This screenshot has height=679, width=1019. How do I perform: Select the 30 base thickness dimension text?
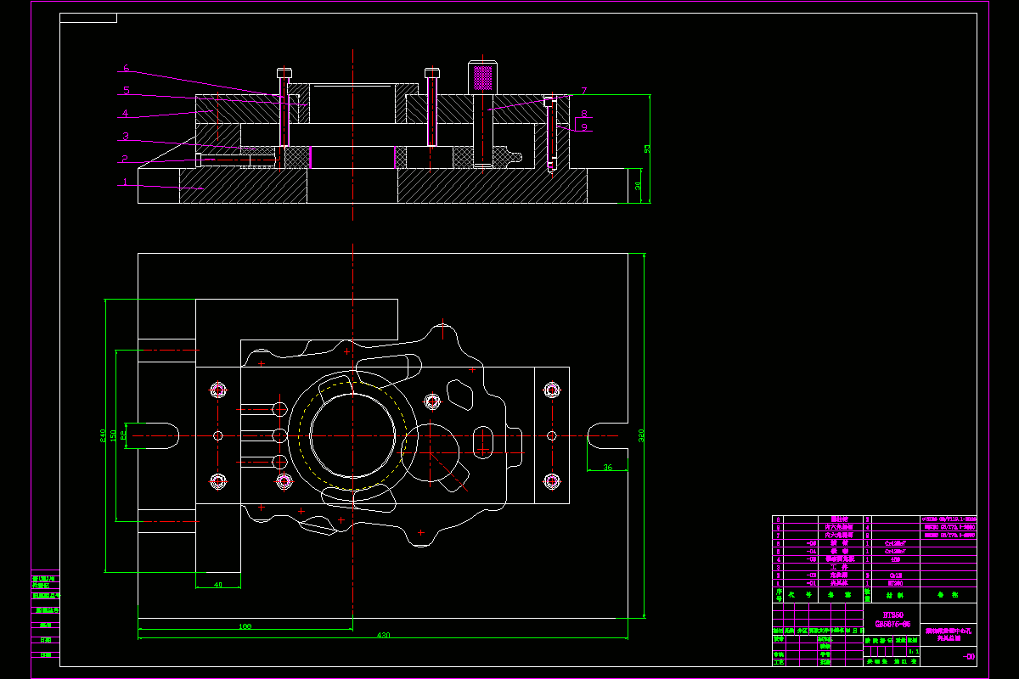click(639, 186)
